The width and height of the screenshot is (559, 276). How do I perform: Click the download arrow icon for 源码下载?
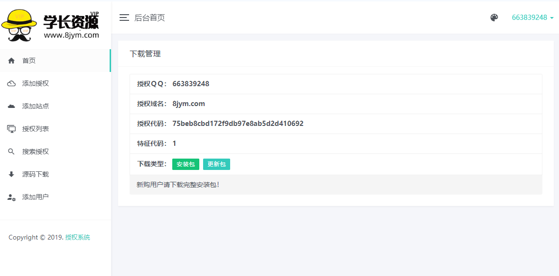[x=11, y=174]
